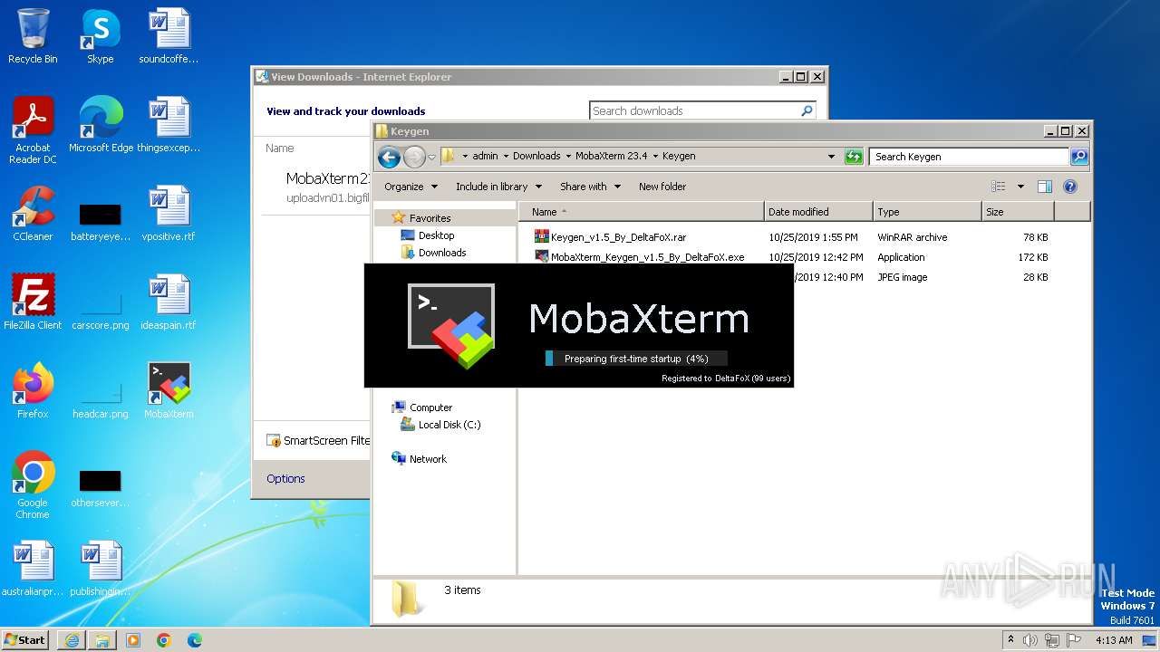Open Local Disk (C:) in navigation pane
Viewport: 1160px width, 652px height.
[449, 425]
